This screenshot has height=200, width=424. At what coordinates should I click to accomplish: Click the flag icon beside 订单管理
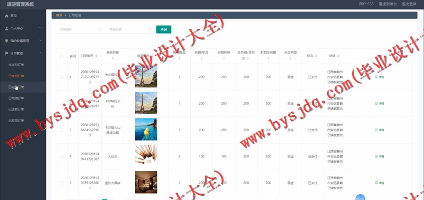pyautogui.click(x=7, y=53)
